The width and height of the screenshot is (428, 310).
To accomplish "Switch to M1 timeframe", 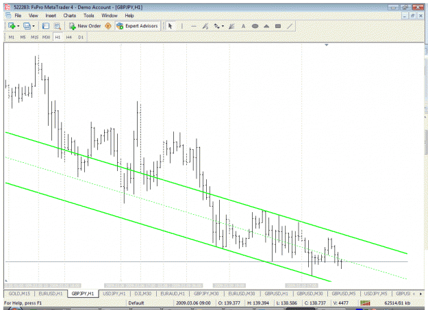I will tap(12, 37).
